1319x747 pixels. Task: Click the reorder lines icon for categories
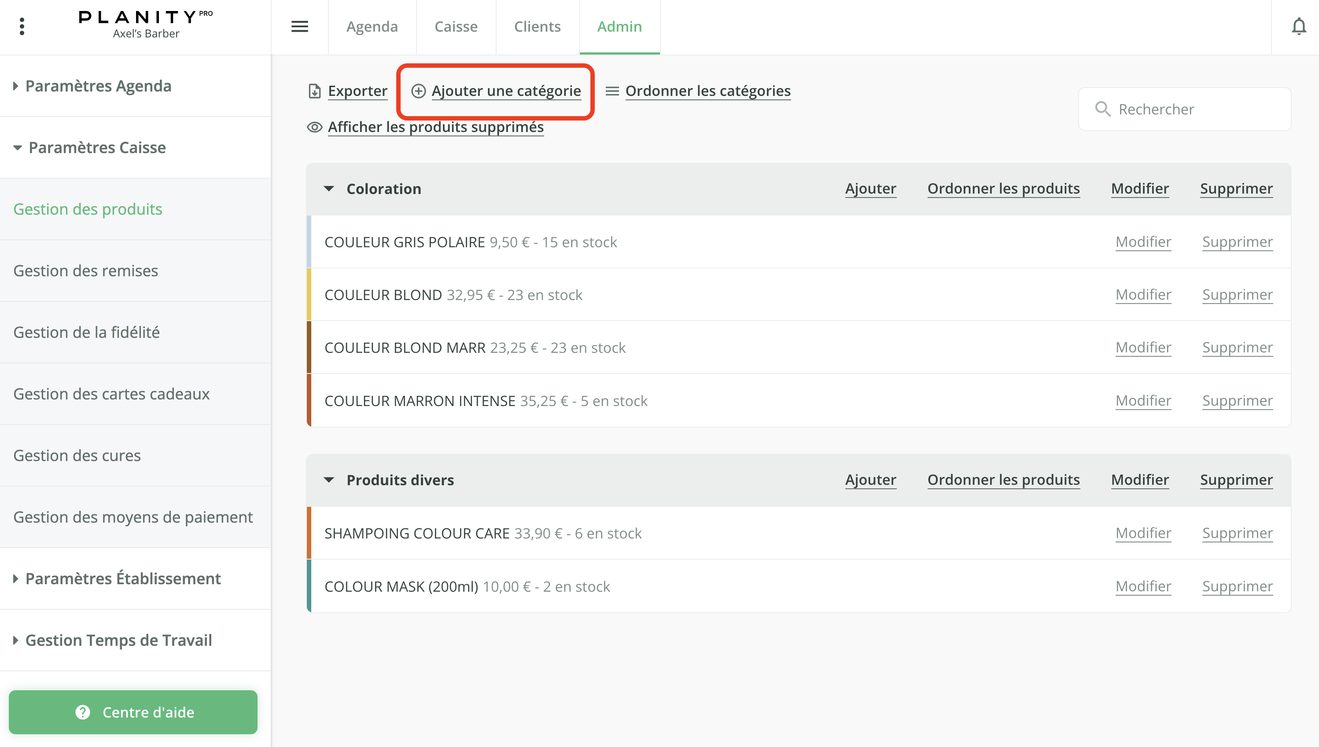pyautogui.click(x=612, y=92)
